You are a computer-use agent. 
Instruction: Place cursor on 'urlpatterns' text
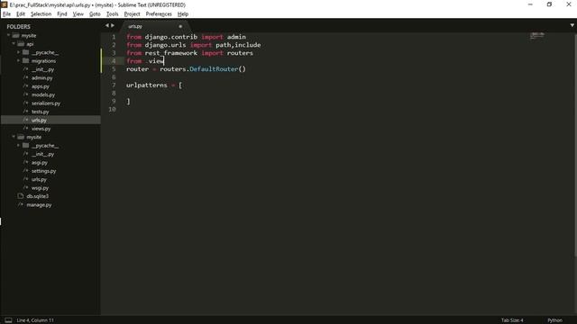tap(146, 85)
